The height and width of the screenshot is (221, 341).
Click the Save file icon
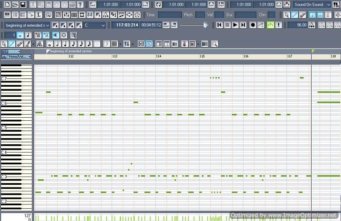[x=23, y=4]
